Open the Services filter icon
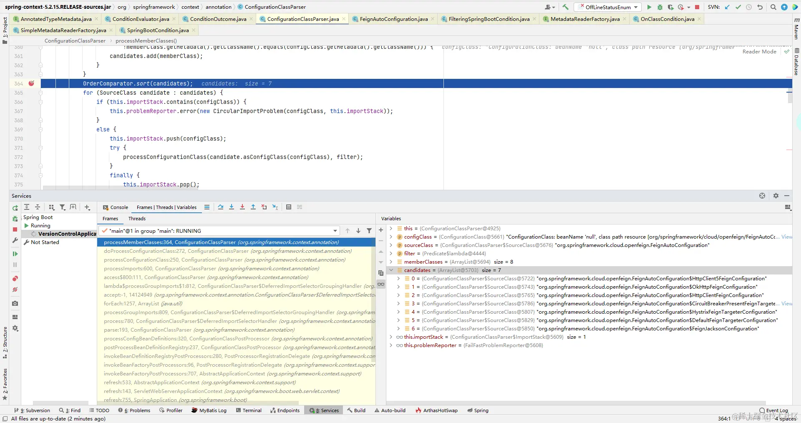Image resolution: width=801 pixels, height=423 pixels. (63, 207)
